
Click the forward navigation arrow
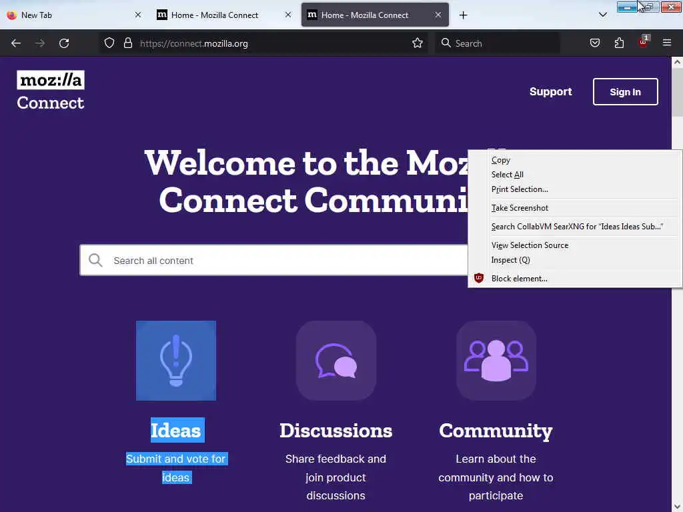click(x=40, y=43)
